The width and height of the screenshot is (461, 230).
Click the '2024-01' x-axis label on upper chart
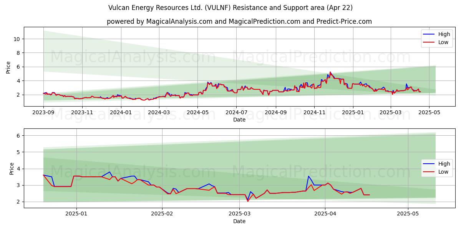(x=121, y=113)
